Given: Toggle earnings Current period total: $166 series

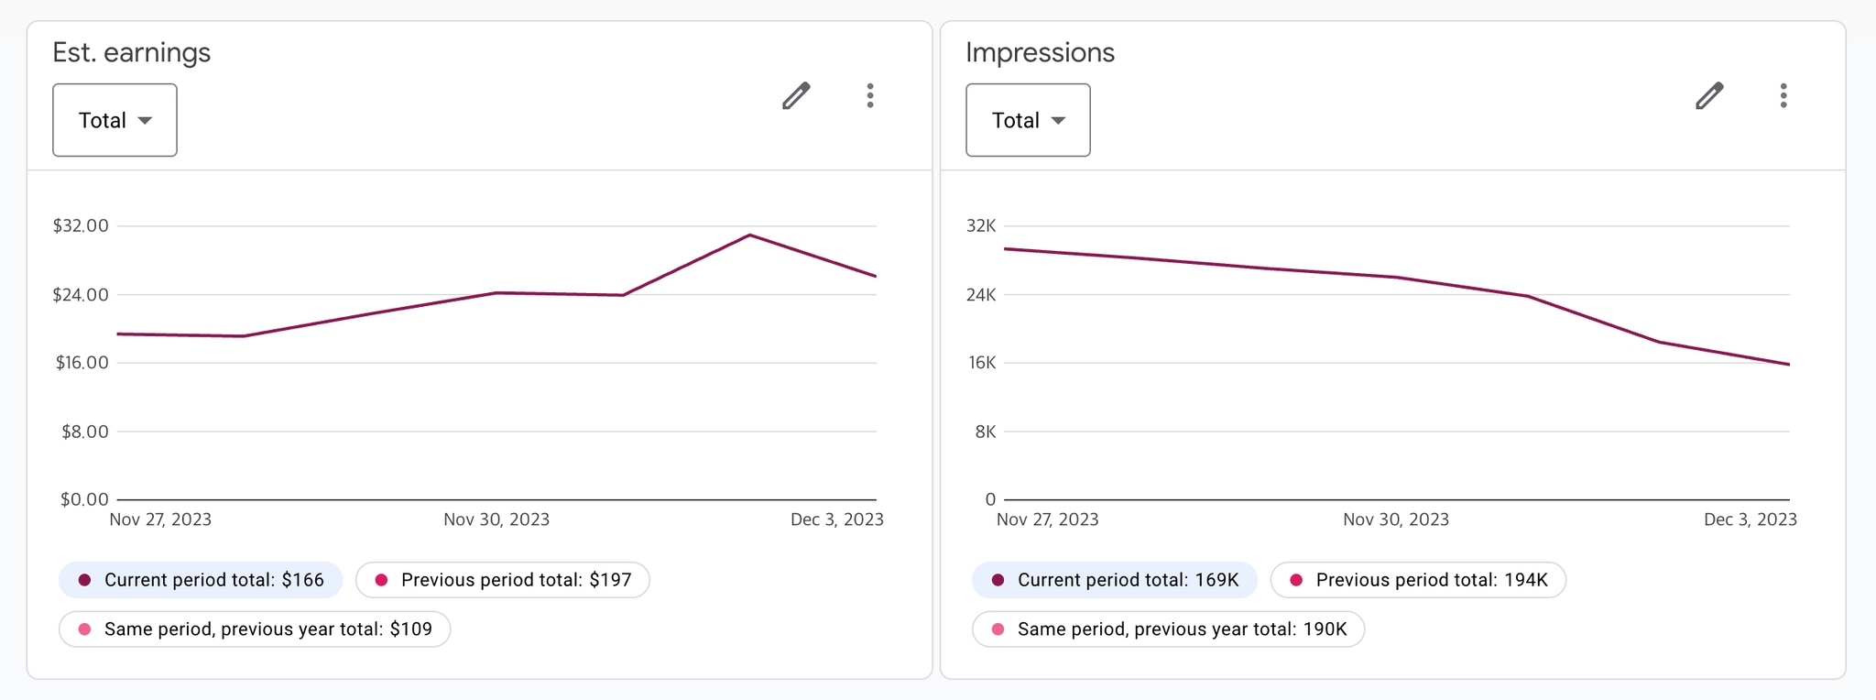Looking at the screenshot, I should (201, 580).
